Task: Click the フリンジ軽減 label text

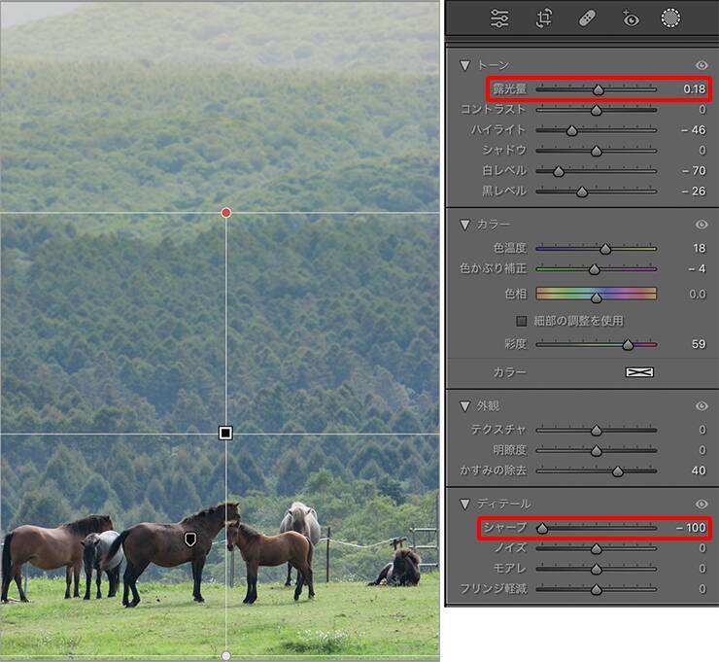Action: click(x=494, y=588)
